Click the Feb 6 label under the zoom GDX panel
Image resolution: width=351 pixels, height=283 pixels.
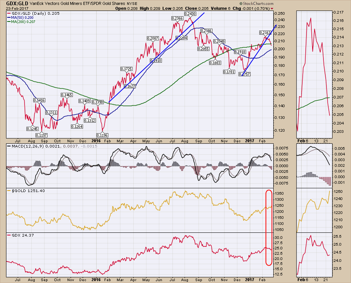[x=303, y=280]
